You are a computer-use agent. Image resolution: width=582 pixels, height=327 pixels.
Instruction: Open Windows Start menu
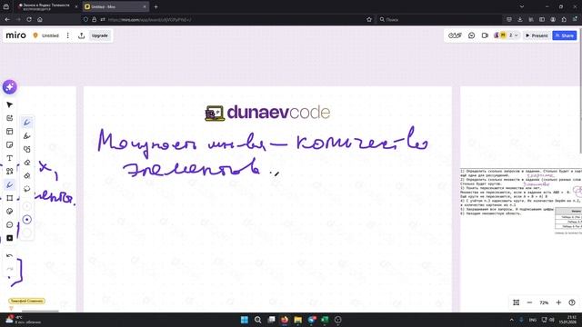tap(245, 320)
